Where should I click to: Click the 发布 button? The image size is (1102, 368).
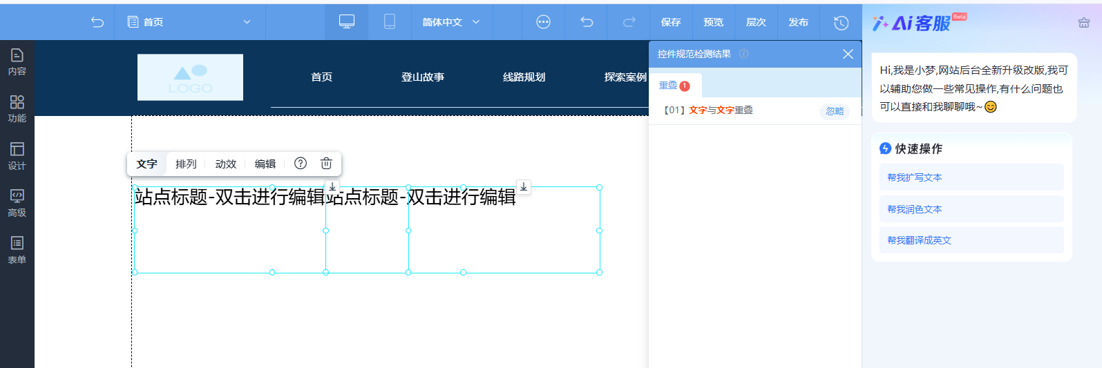(799, 22)
